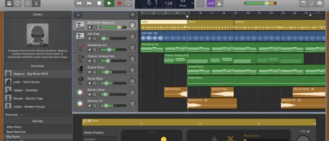Choose Big Room in Sounds list
Screen dimensions: 329x141
click(x=38, y=137)
